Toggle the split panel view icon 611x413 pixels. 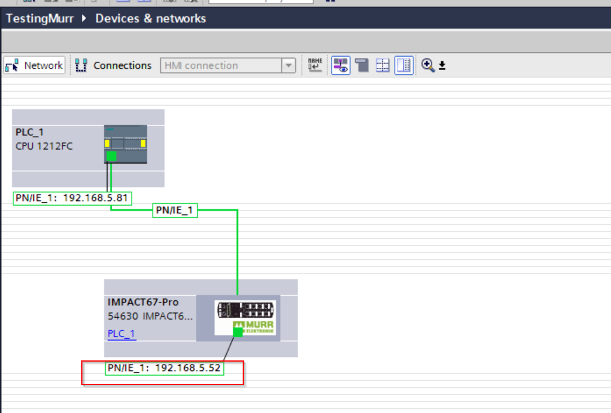[403, 65]
